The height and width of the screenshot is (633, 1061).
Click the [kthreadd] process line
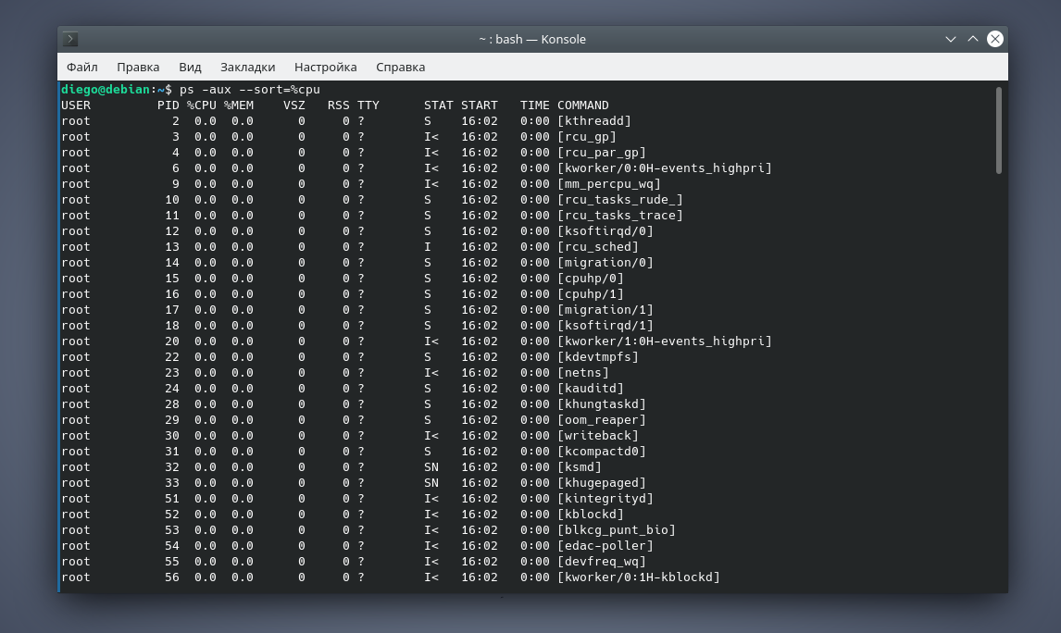(x=593, y=121)
